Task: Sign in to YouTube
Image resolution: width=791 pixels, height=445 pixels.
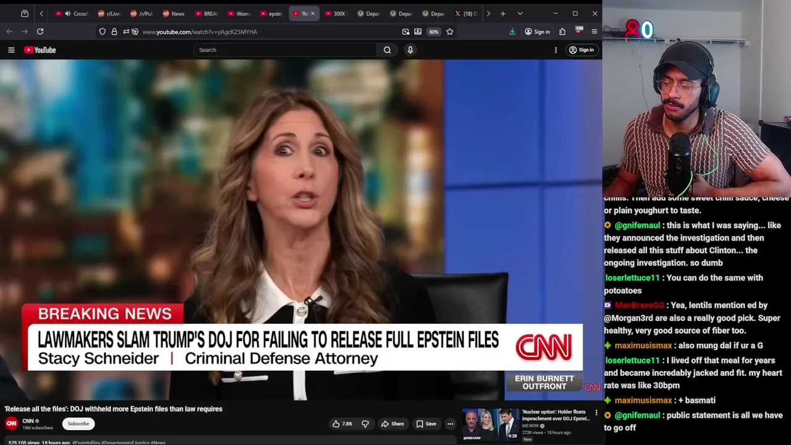Action: click(582, 50)
